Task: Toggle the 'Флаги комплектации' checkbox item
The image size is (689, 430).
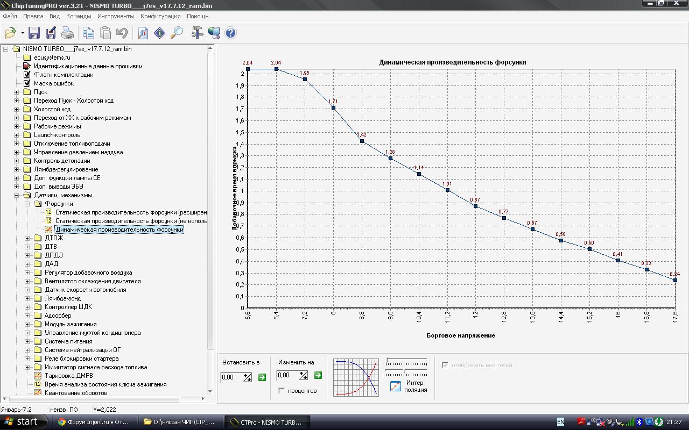Action: tap(27, 75)
